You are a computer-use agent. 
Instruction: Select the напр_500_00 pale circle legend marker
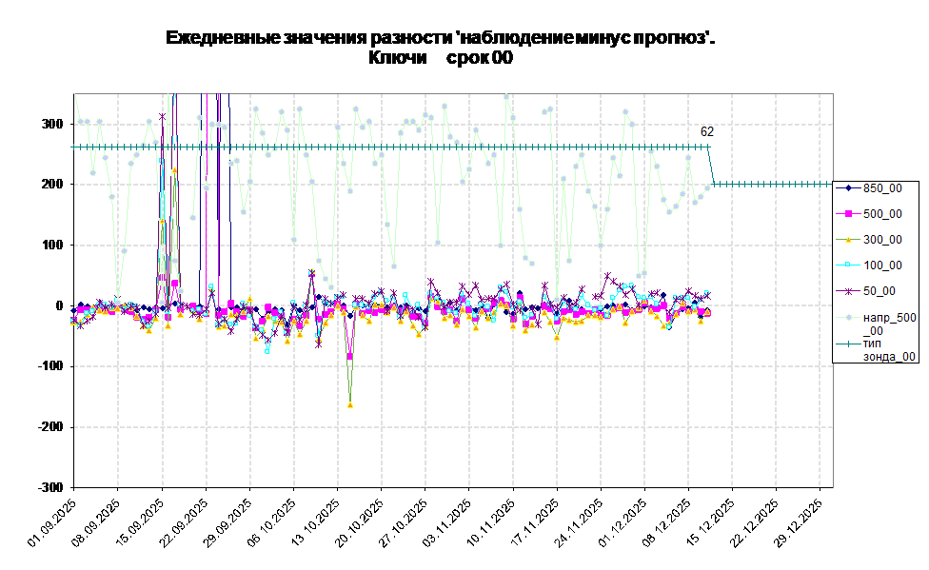847,317
